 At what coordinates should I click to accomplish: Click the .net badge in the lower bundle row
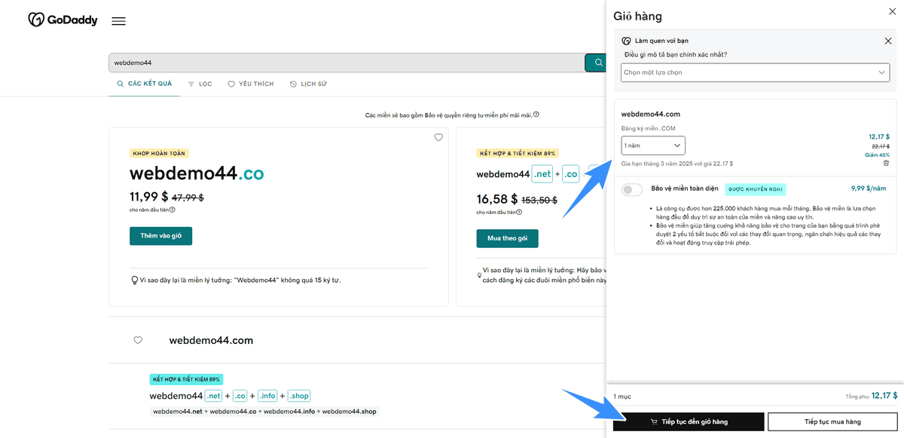[214, 396]
